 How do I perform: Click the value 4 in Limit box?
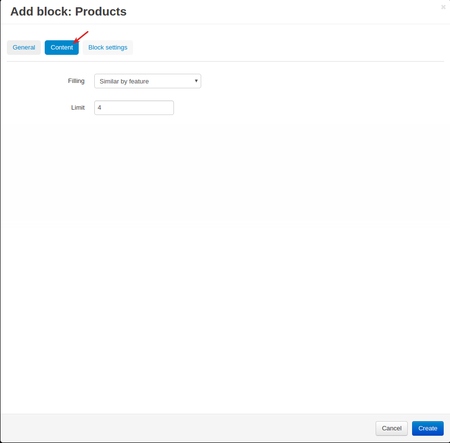point(99,108)
